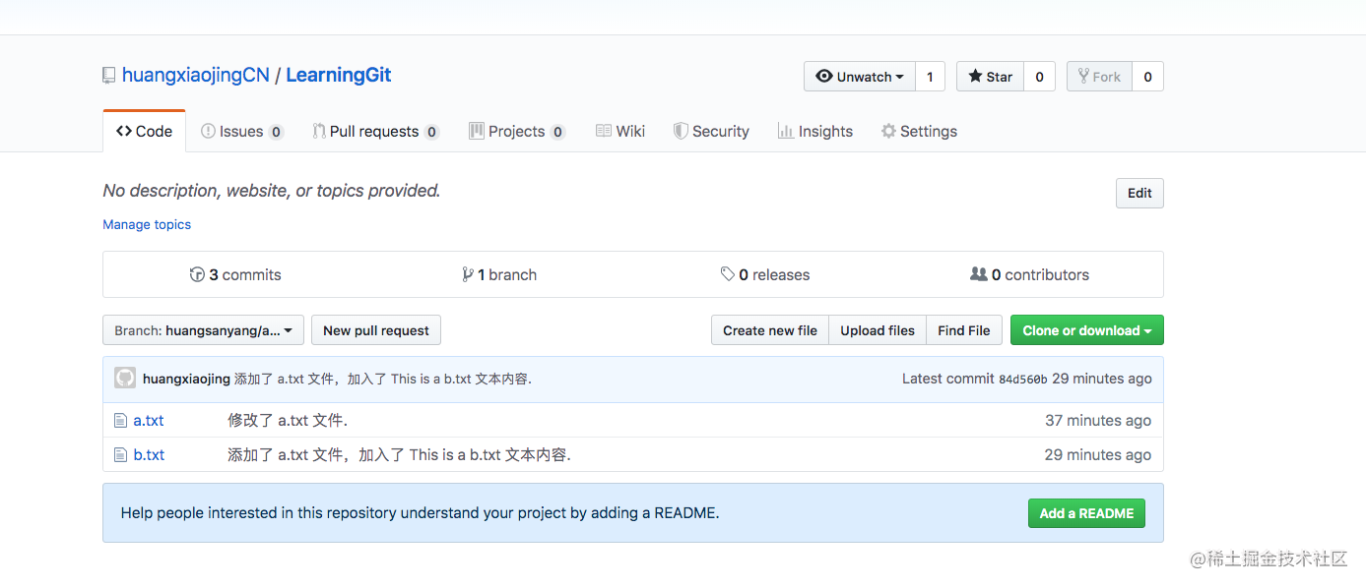This screenshot has width=1366, height=587.
Task: Open the b.txt row commit message
Action: pyautogui.click(x=399, y=454)
